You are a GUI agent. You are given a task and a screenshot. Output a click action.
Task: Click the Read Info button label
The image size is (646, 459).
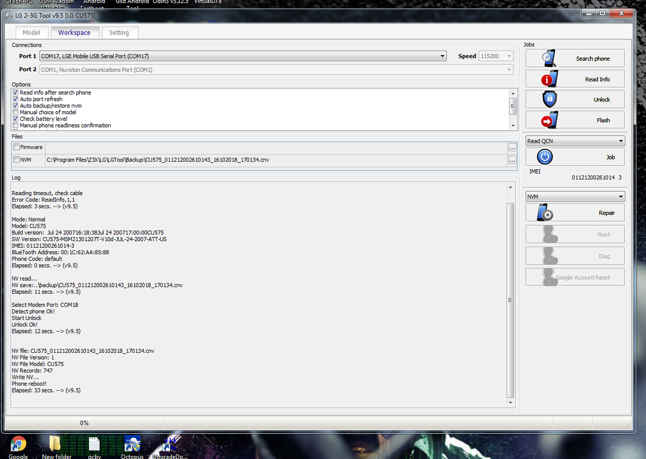click(597, 79)
